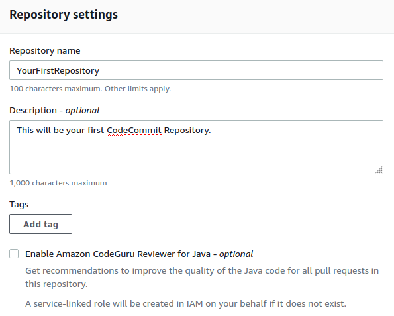Click the Tags section label
The image size is (394, 316).
point(19,205)
